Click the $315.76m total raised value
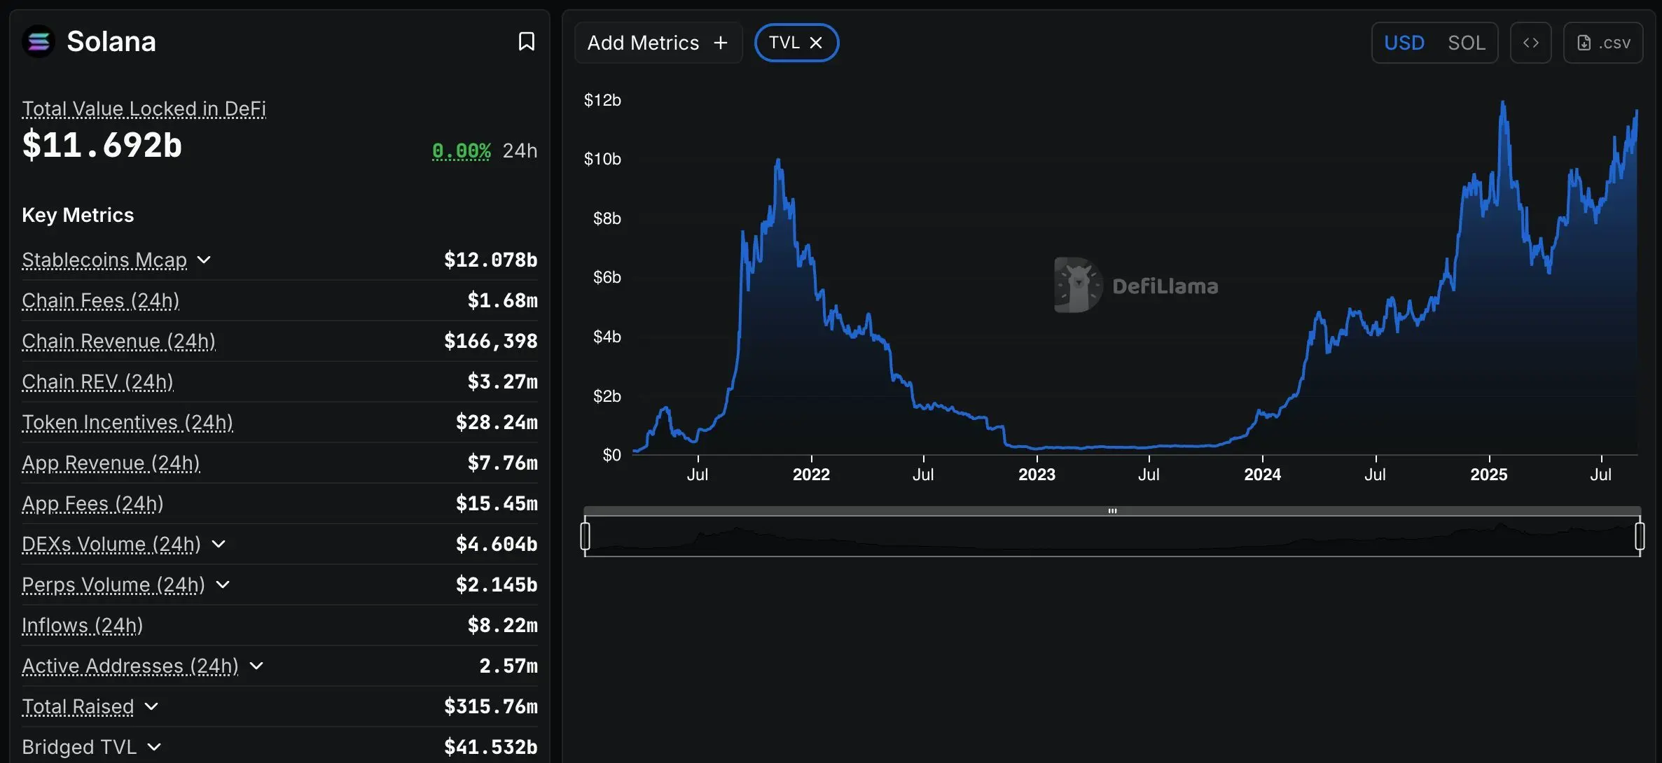Image resolution: width=1662 pixels, height=763 pixels. [490, 706]
